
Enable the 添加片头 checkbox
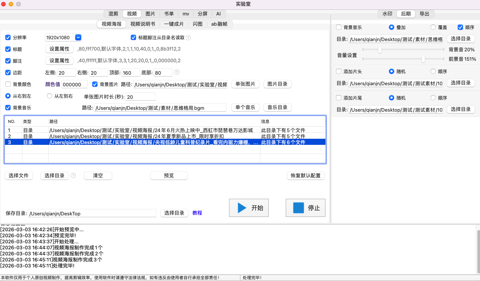click(338, 71)
